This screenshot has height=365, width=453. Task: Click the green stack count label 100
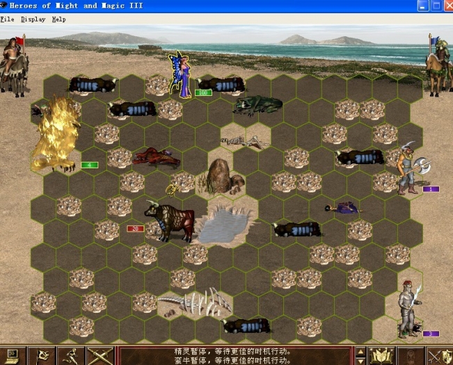[x=203, y=92]
